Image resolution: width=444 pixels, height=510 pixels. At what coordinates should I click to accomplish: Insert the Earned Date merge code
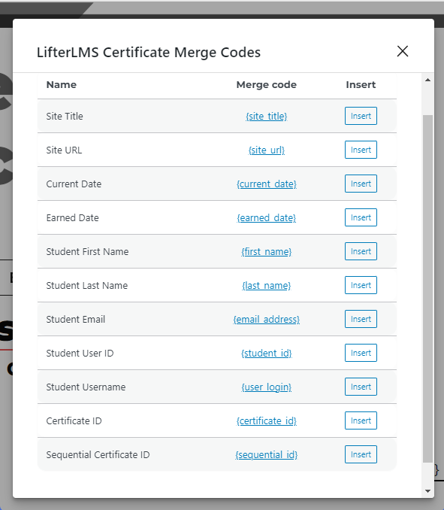pyautogui.click(x=361, y=217)
